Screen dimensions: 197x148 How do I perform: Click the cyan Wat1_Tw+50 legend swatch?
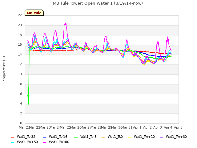coord(13,142)
